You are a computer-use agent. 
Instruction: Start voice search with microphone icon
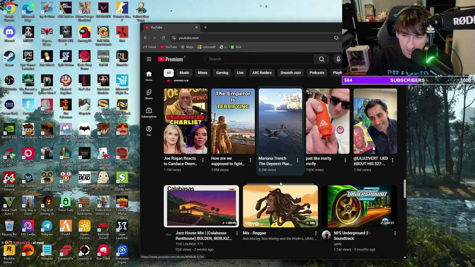coord(338,59)
